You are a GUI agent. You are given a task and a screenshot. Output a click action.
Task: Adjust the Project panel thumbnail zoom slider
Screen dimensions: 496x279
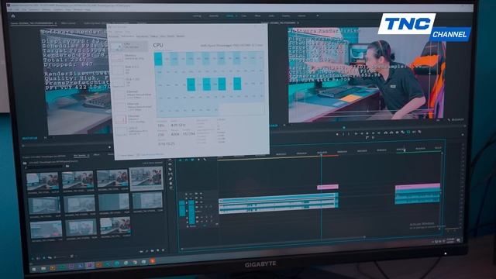(x=60, y=257)
